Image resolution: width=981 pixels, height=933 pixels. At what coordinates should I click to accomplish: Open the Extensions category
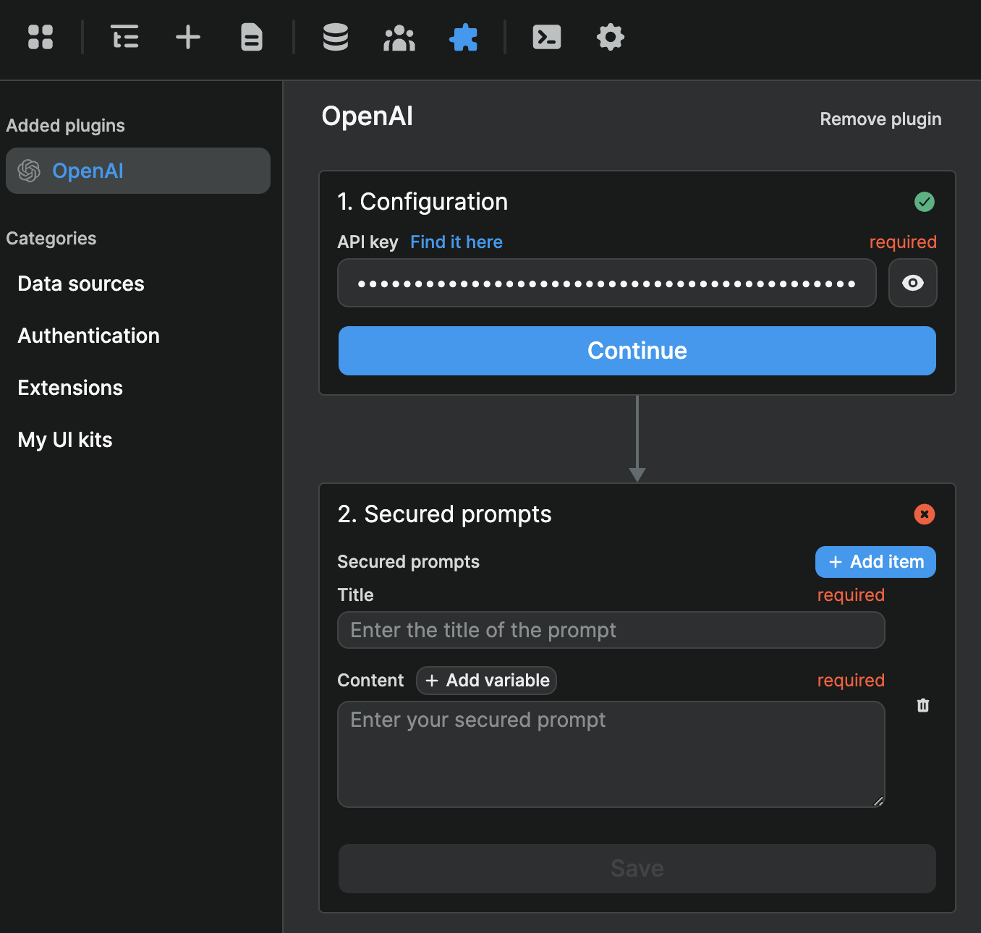tap(69, 388)
